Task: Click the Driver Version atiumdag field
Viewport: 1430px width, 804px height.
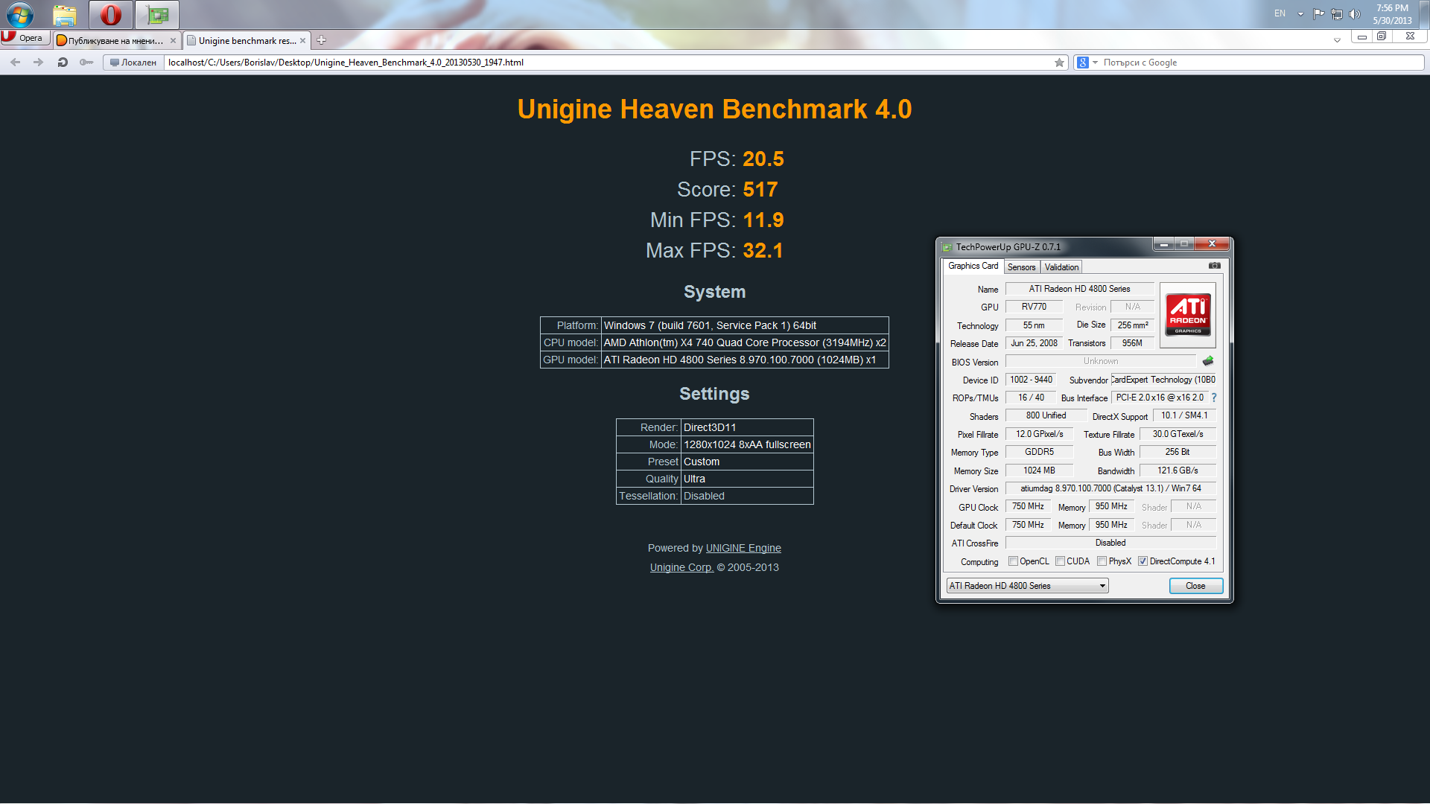Action: coord(1110,488)
